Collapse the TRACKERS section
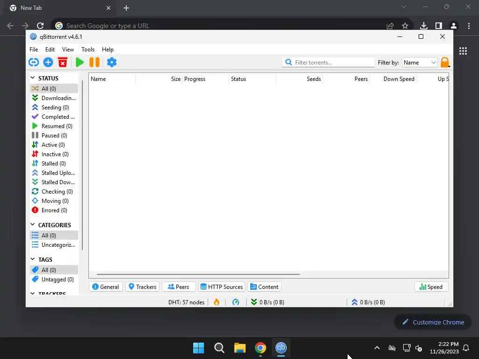The image size is (479, 359). (x=33, y=294)
